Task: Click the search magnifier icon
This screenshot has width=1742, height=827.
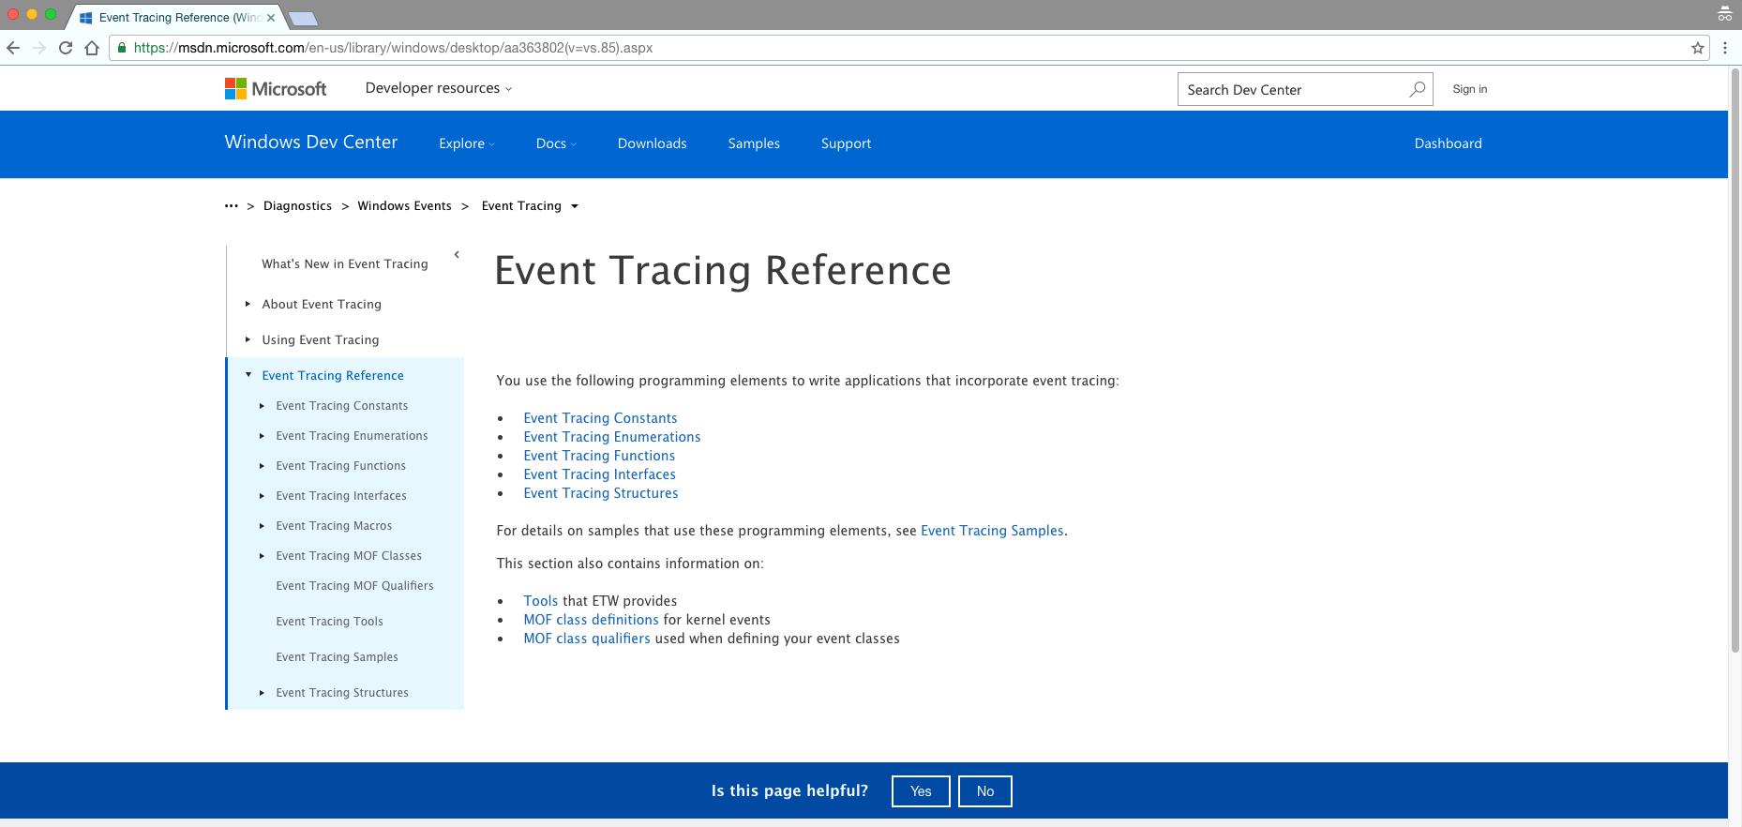Action: 1418,89
